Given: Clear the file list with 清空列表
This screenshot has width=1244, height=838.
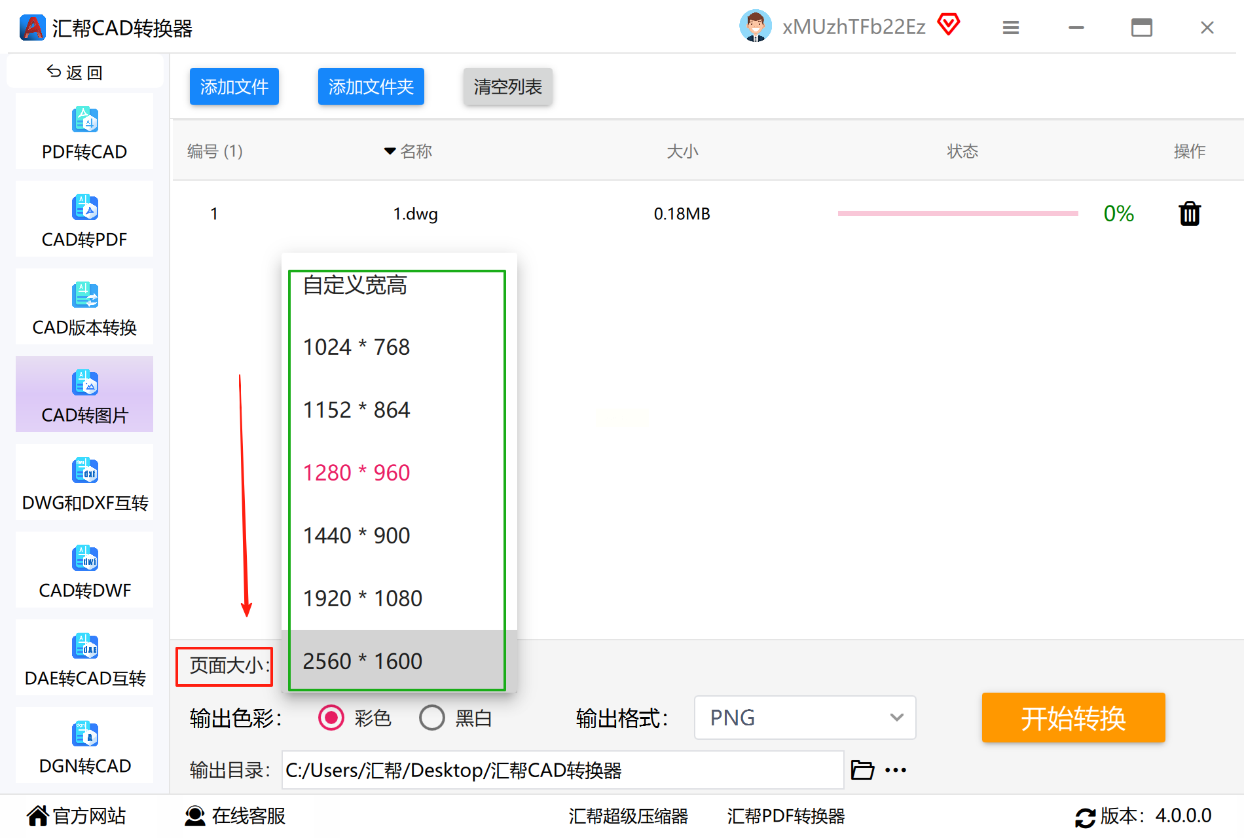Looking at the screenshot, I should [508, 86].
